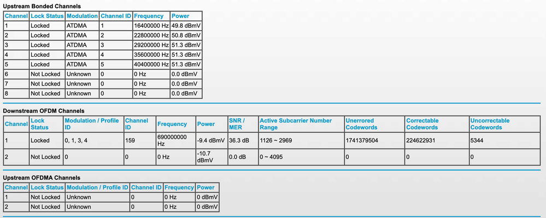Select the 40400000 Hz frequency cell
Image resolution: width=546 pixels, height=218 pixels.
point(151,64)
